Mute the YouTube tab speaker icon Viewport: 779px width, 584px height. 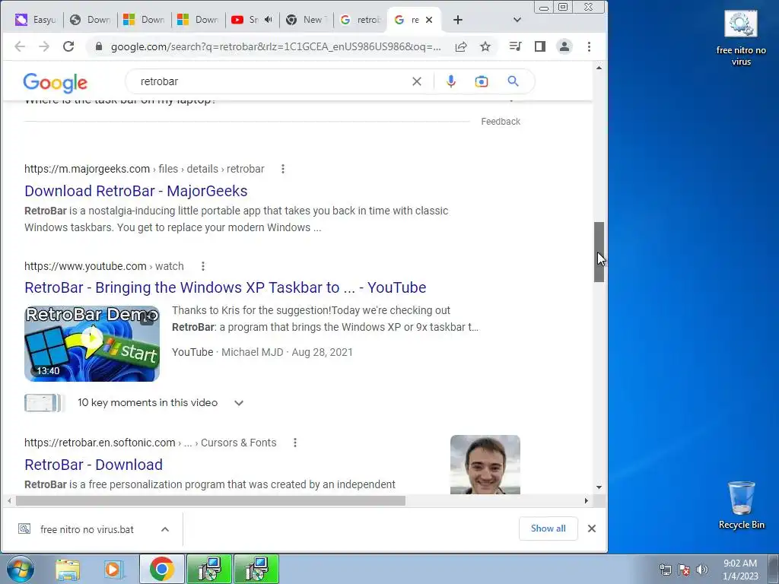(269, 19)
